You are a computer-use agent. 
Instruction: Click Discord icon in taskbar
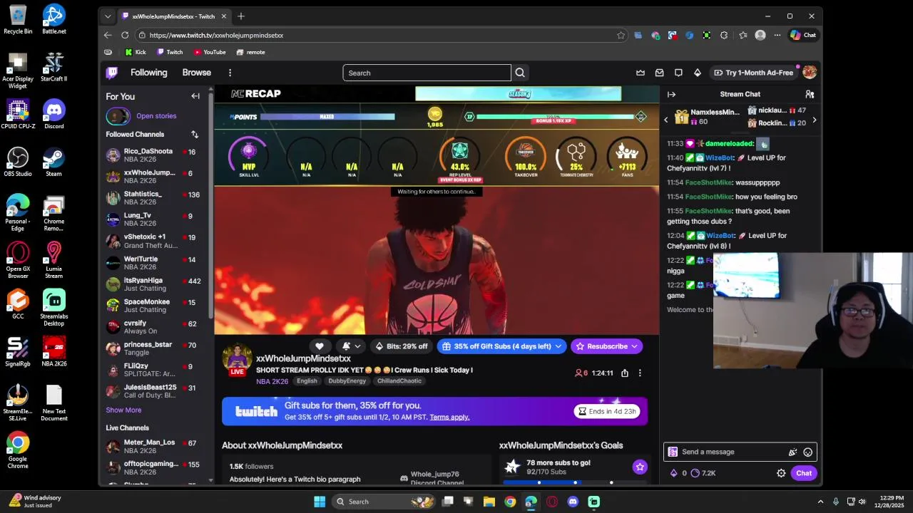coord(573,502)
